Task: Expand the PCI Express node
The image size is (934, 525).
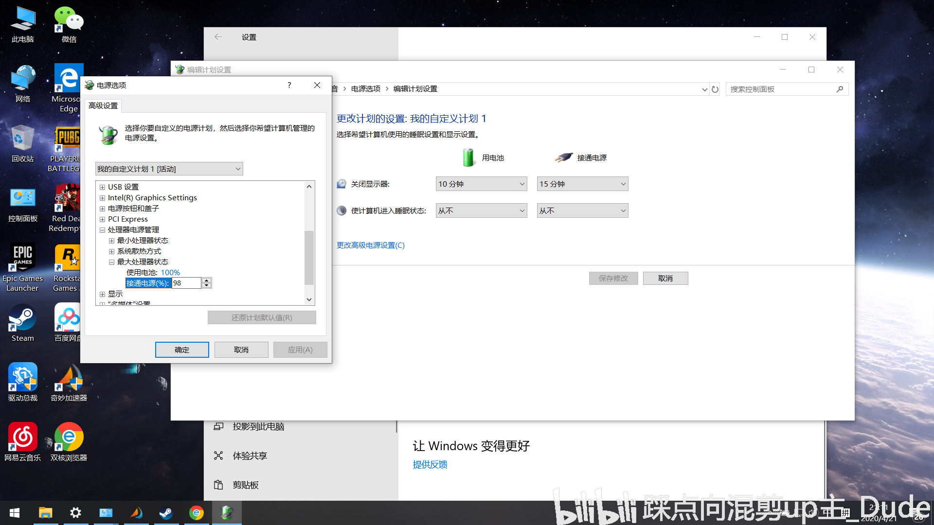Action: tap(102, 219)
